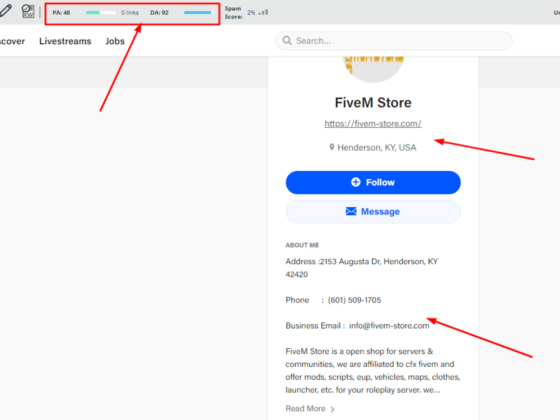This screenshot has width=560, height=420.
Task: Click the Spam Score label
Action: 233,12
